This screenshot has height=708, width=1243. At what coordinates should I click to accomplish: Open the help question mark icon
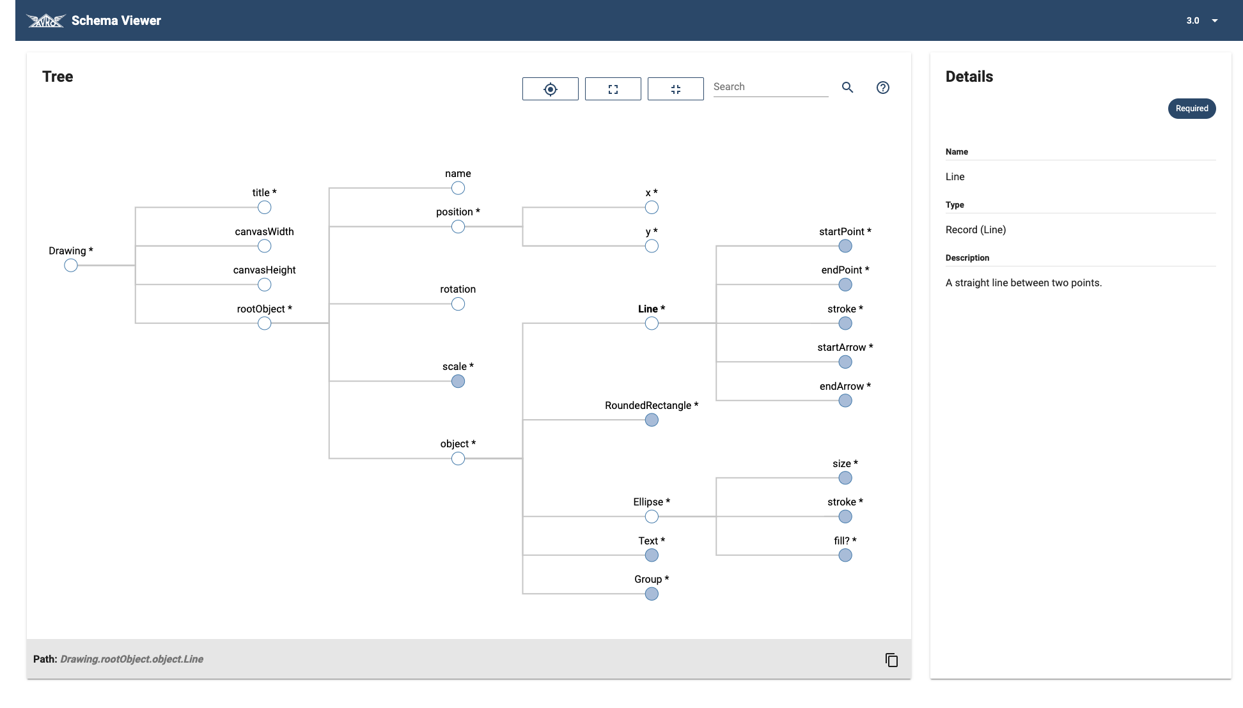tap(882, 88)
